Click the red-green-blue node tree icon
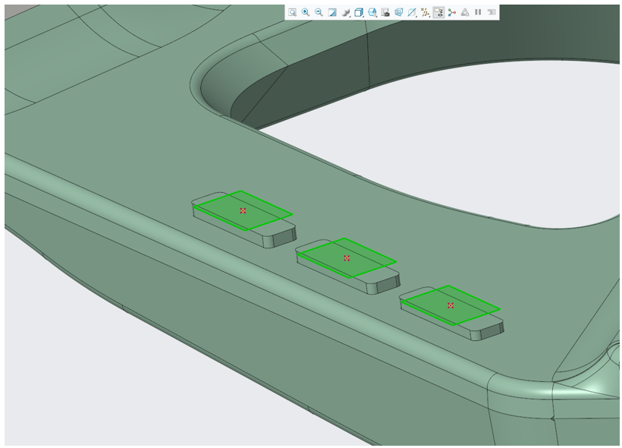The height and width of the screenshot is (448, 622). pos(452,12)
